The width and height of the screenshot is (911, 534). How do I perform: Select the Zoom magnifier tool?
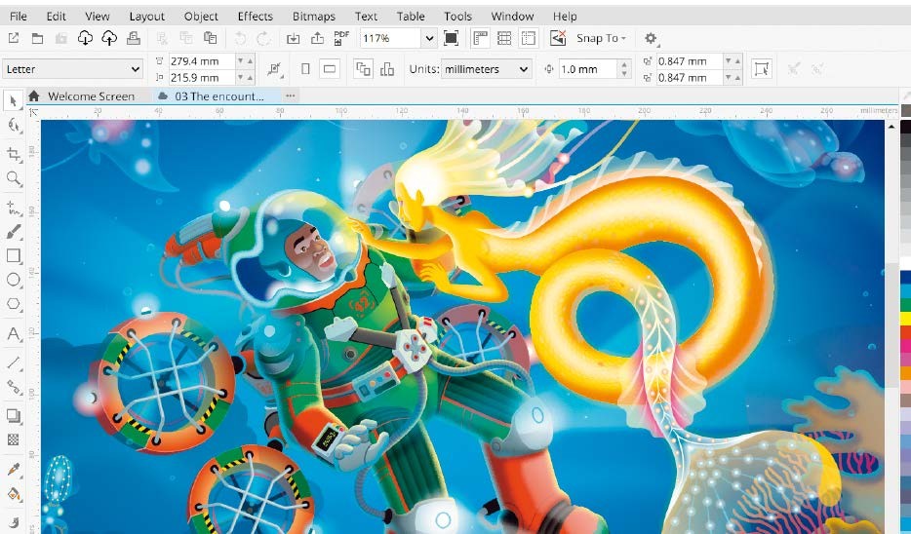(14, 178)
